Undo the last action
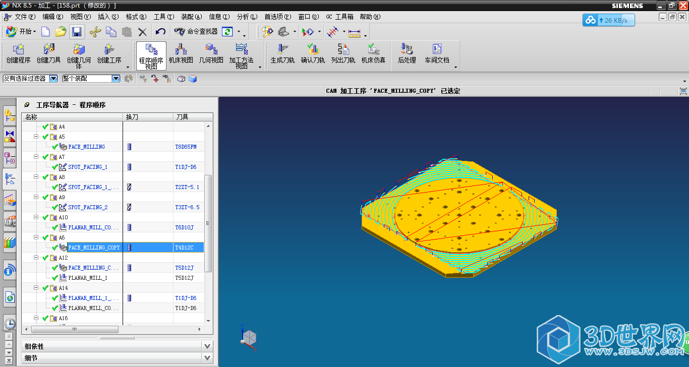 coord(160,32)
